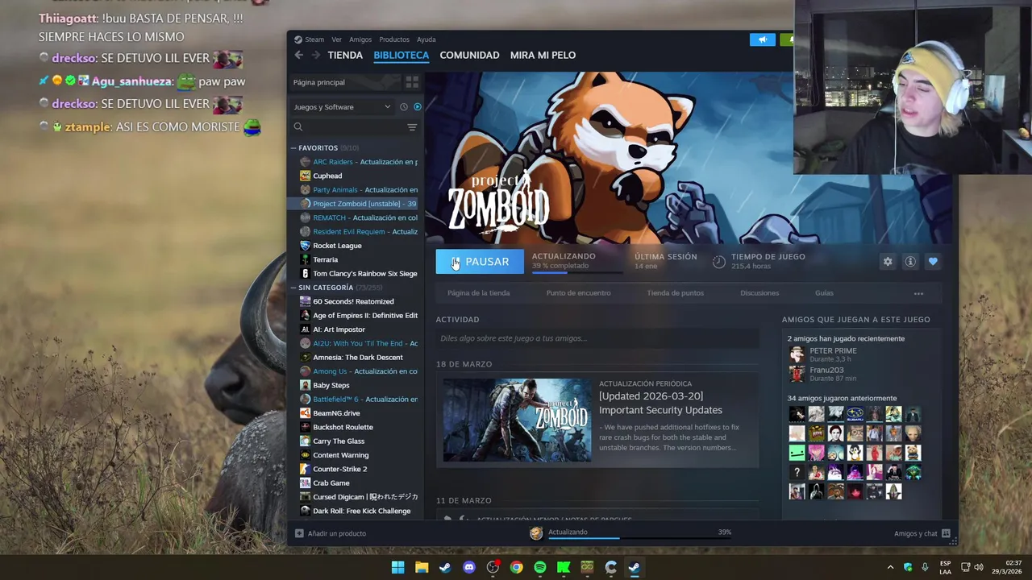Open the Amigos menu
Viewport: 1032px width, 580px height.
(360, 39)
